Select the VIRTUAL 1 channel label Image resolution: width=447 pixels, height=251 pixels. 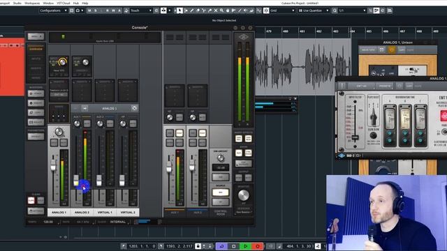(105, 212)
